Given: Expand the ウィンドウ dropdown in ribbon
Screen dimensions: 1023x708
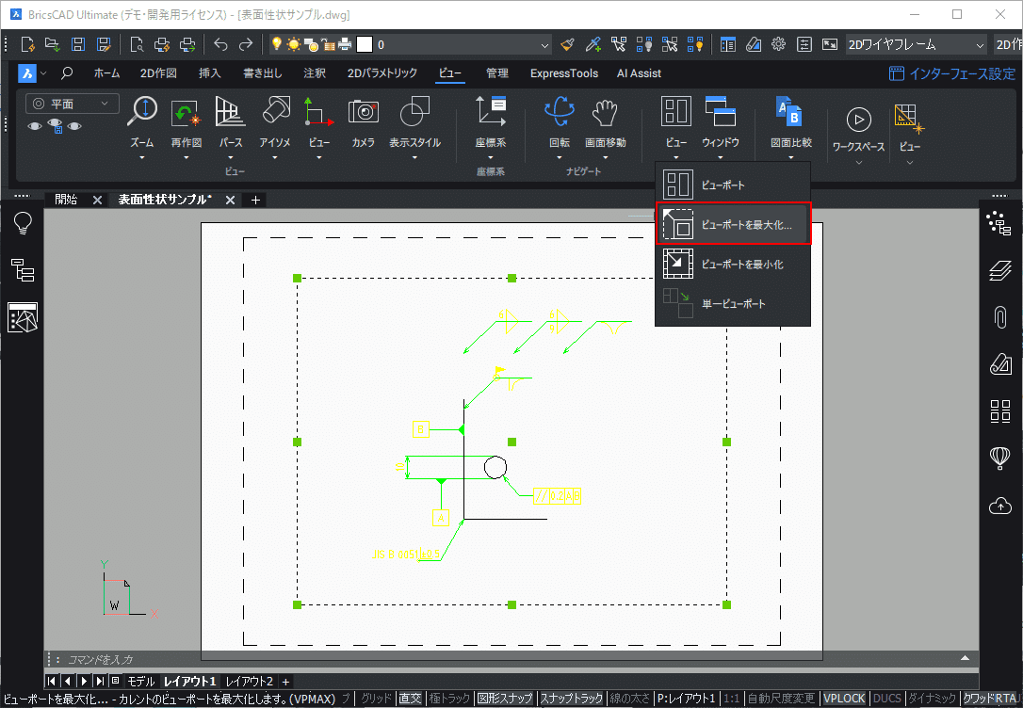Looking at the screenshot, I should (x=721, y=157).
